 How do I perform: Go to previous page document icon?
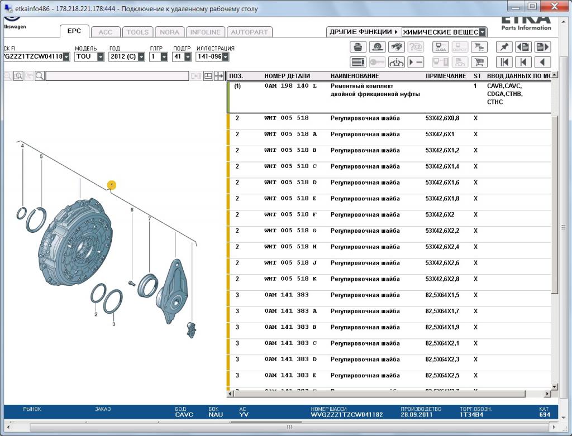click(523, 47)
